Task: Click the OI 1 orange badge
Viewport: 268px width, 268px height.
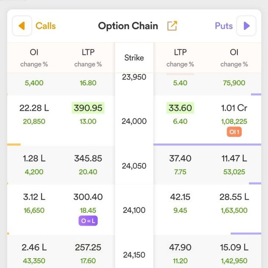Action: click(x=234, y=132)
